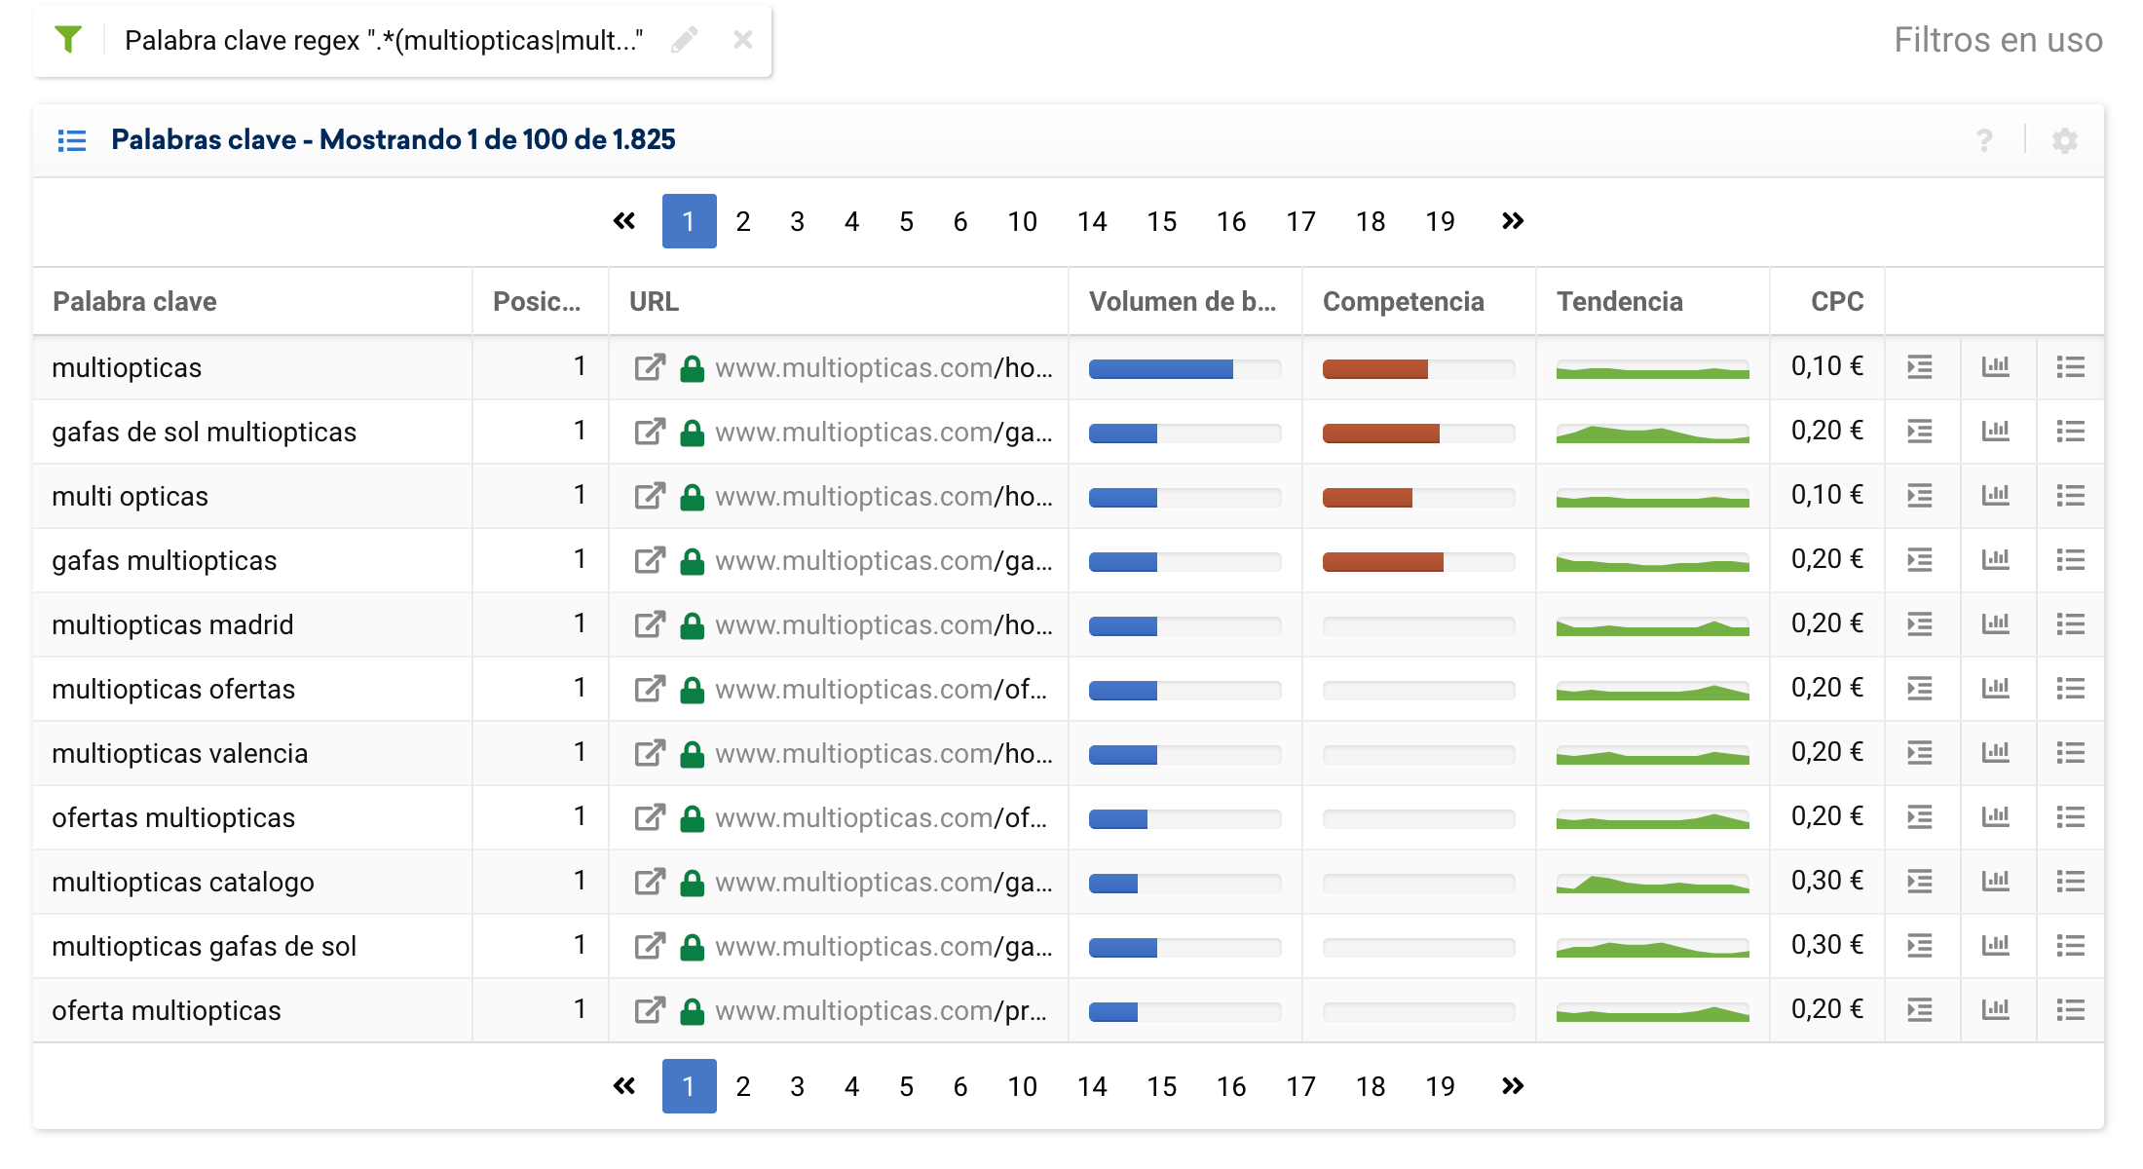Show history chart icon for multiopticas valencia row
Viewport: 2143px width, 1169px height.
[1996, 753]
